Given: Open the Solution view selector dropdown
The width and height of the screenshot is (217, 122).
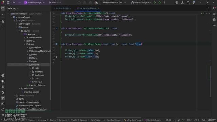Looking at the screenshot, I should (13, 8).
